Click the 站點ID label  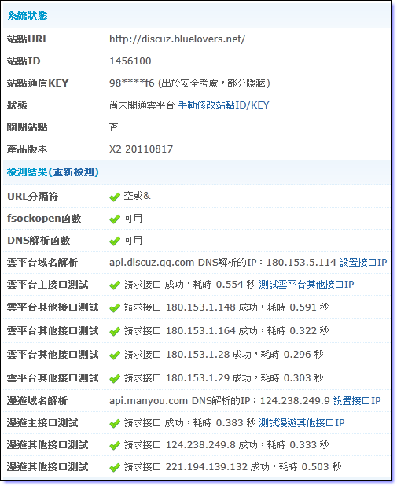click(x=24, y=61)
